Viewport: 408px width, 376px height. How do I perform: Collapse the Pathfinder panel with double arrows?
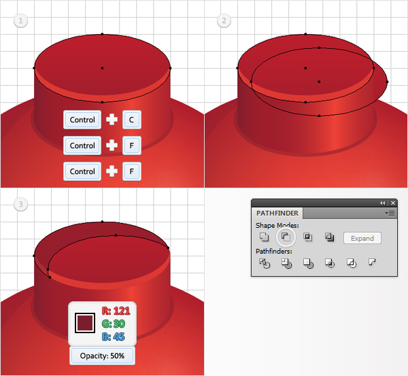click(382, 203)
